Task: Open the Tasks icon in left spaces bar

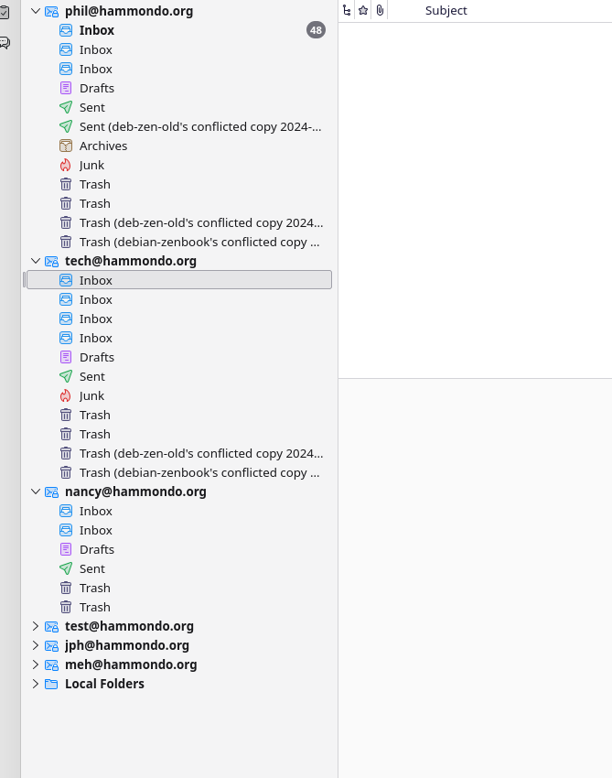Action: coord(5,12)
